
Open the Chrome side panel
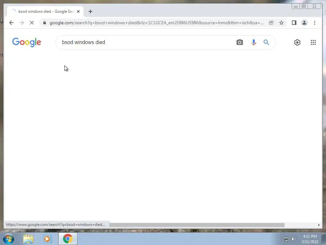click(x=294, y=23)
